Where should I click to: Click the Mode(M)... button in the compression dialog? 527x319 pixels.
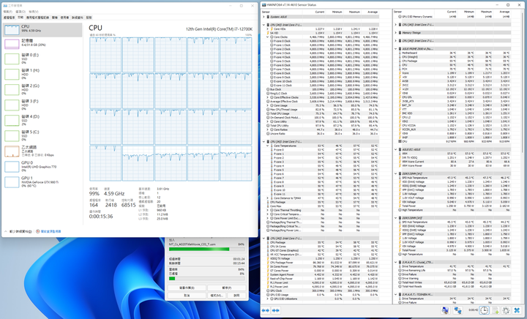(x=217, y=295)
